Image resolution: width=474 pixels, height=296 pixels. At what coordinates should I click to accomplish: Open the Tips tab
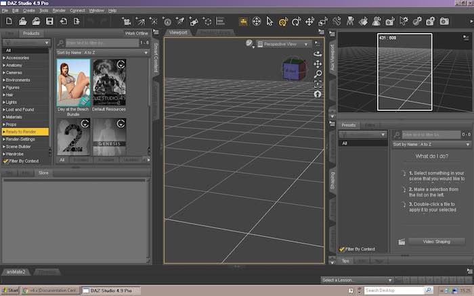tap(345, 261)
